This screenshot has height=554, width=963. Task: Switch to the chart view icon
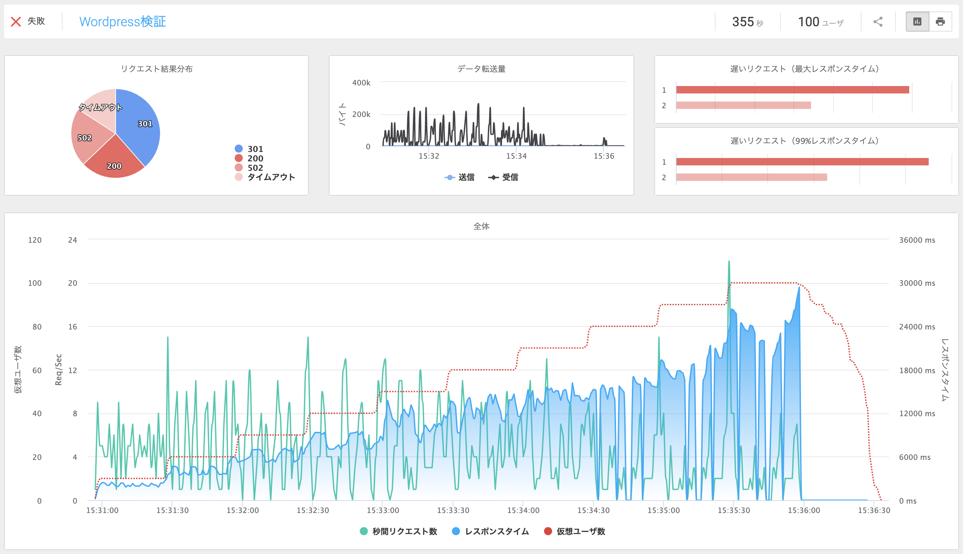(x=917, y=22)
